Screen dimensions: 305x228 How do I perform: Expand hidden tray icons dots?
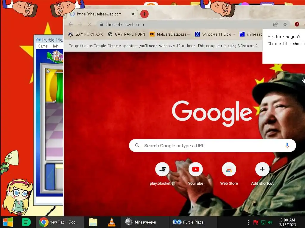tap(248, 222)
